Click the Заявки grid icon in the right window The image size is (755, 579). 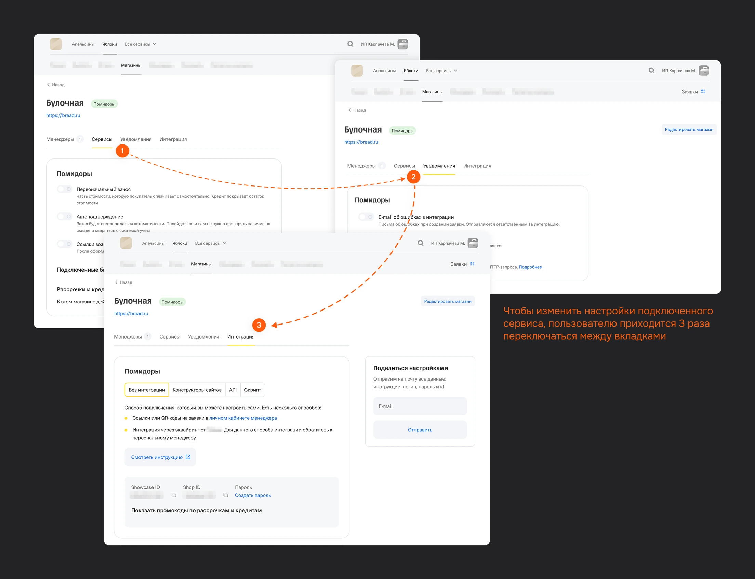point(703,92)
